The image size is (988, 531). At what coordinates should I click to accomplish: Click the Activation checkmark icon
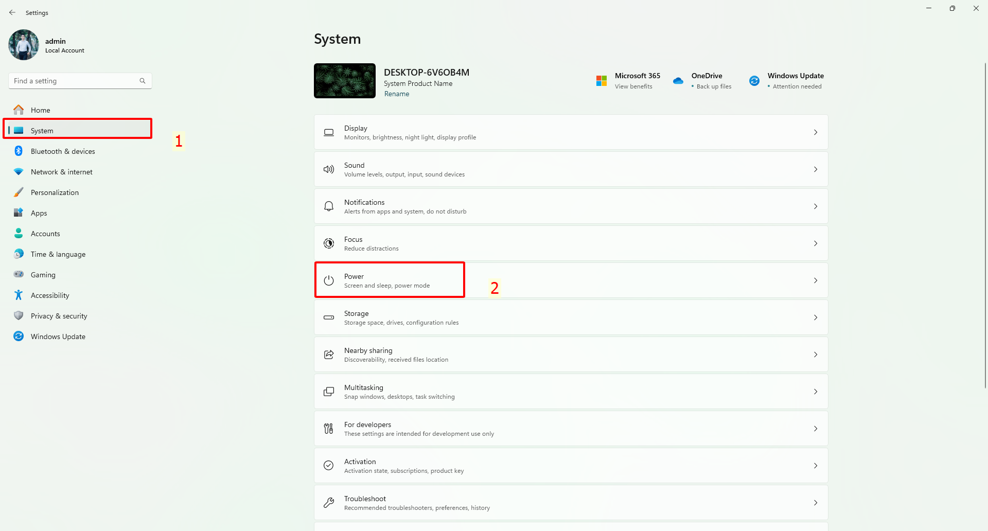(x=329, y=466)
